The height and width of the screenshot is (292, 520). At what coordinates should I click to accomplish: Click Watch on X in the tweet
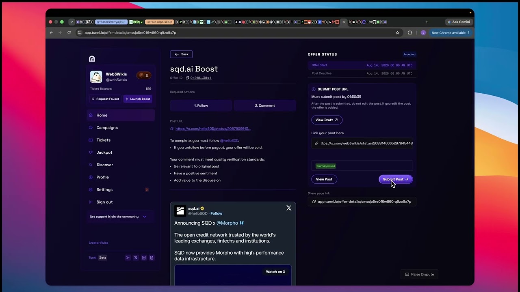pos(275,272)
